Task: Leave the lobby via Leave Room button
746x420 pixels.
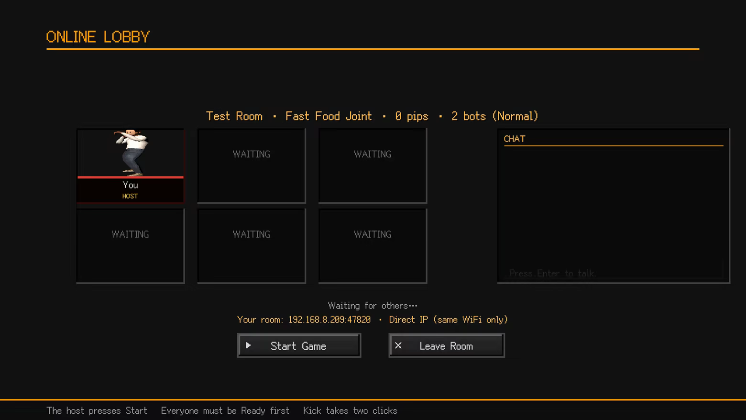Action: pos(447,345)
